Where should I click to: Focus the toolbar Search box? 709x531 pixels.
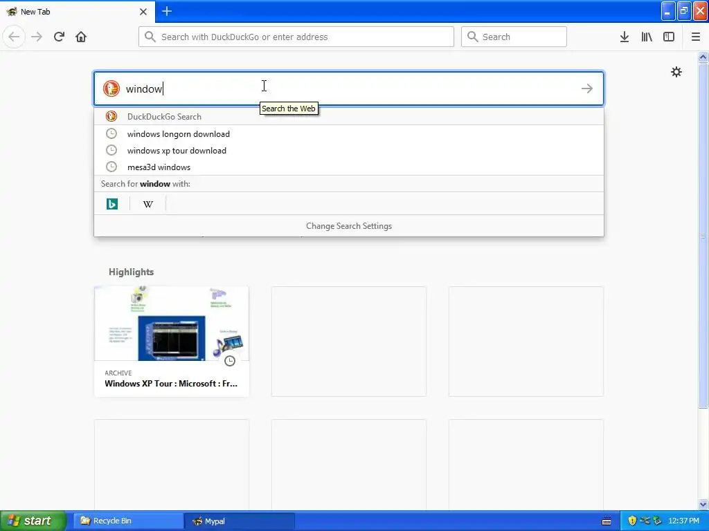(514, 37)
